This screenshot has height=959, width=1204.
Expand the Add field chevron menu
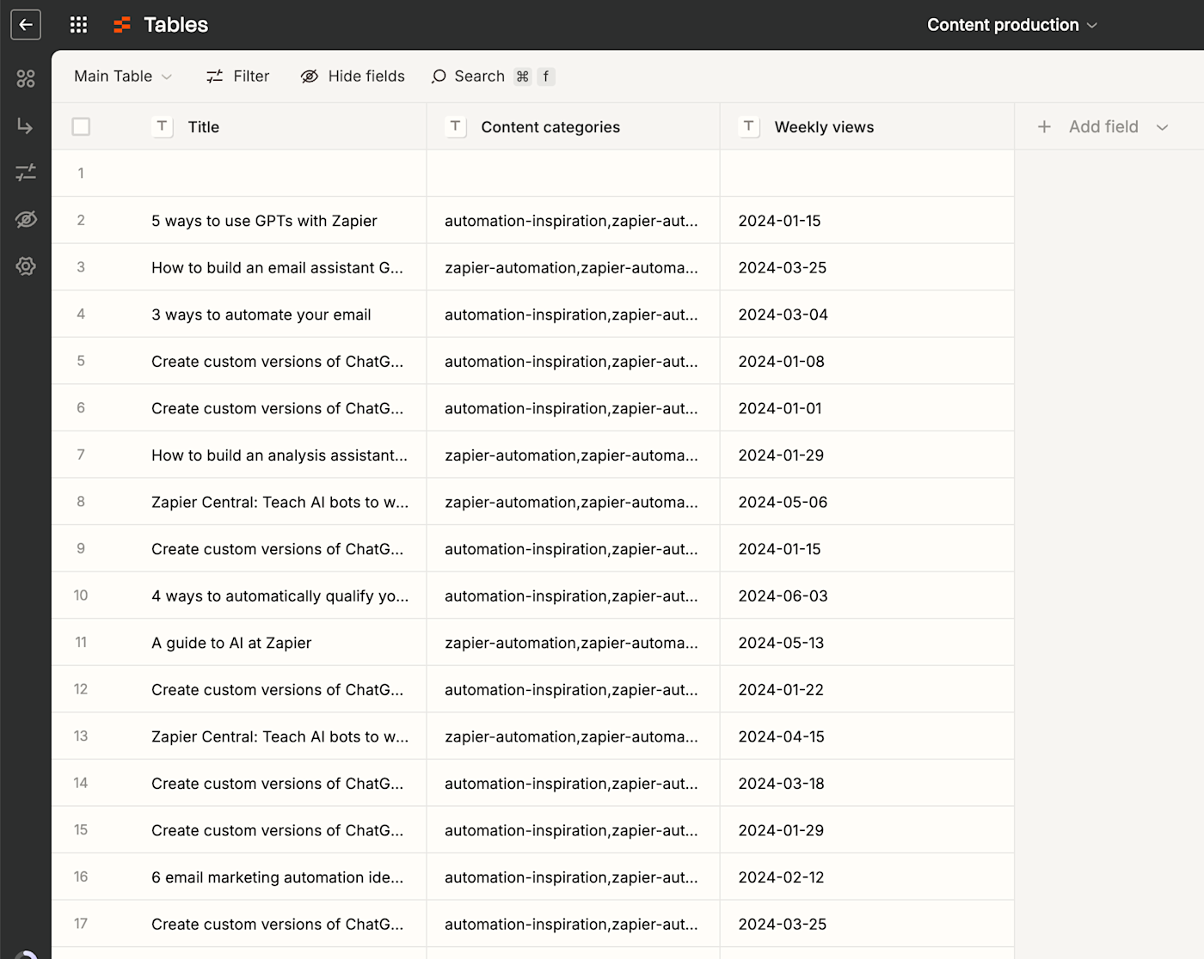pos(1163,127)
